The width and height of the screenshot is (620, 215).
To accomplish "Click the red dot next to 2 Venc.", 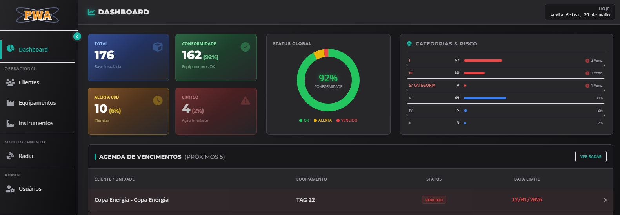I will (x=587, y=61).
